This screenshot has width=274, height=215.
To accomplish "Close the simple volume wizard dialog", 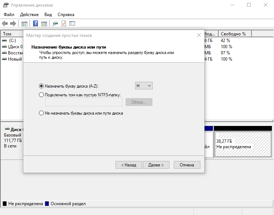I will point(199,35).
